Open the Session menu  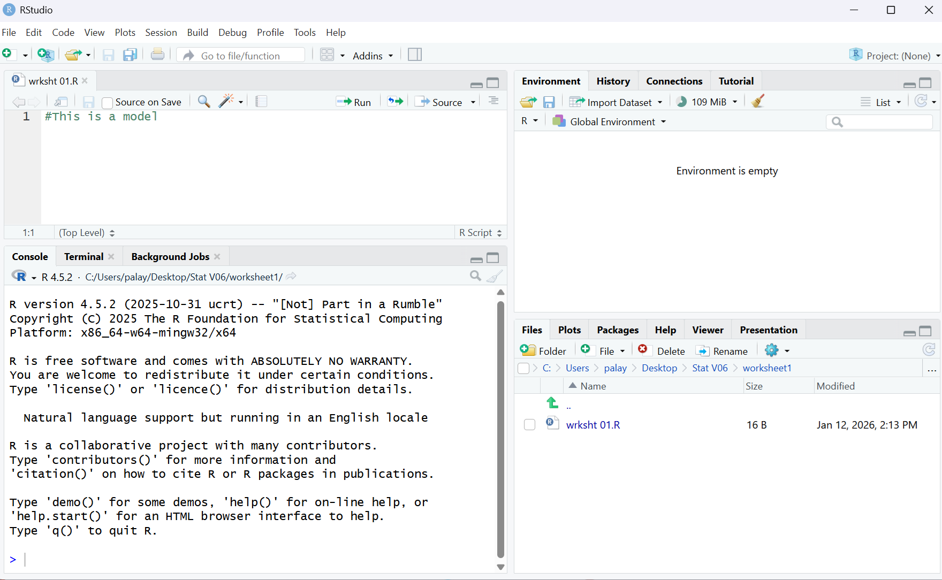[161, 33]
